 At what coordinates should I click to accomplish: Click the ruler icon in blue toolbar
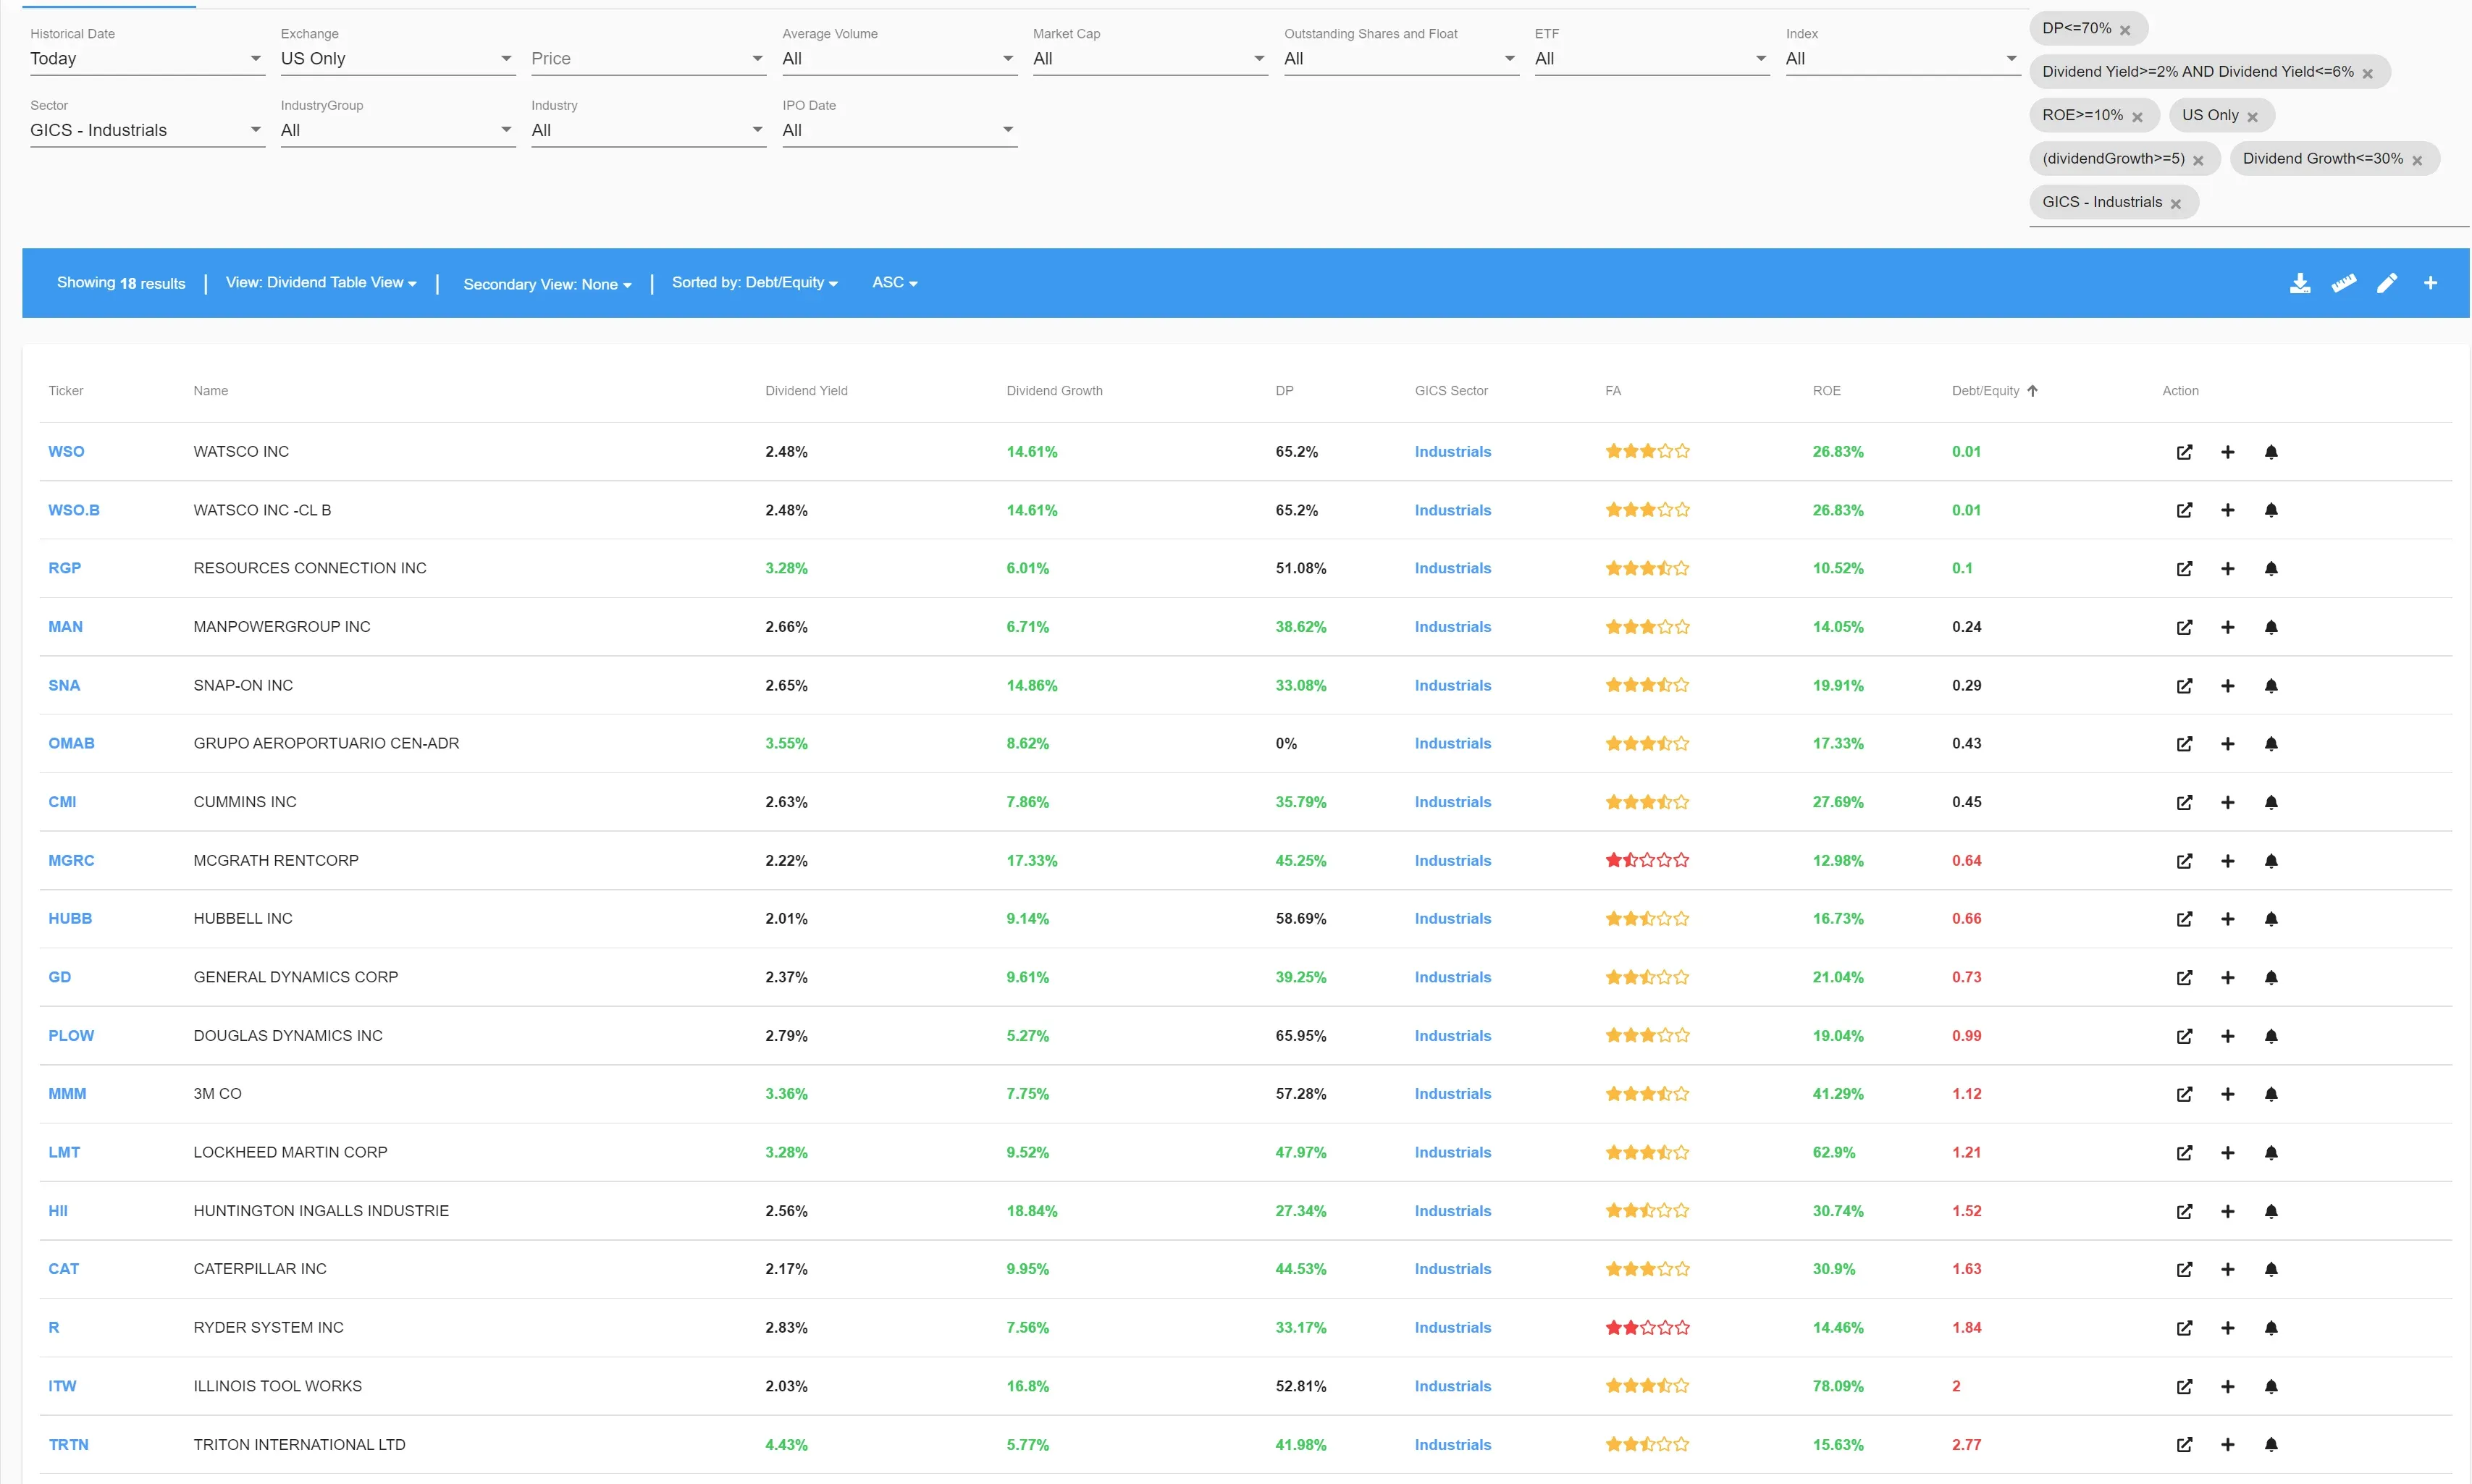[2344, 283]
